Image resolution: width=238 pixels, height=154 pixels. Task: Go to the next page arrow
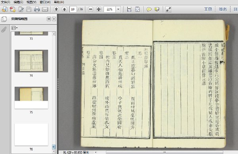click(65, 9)
